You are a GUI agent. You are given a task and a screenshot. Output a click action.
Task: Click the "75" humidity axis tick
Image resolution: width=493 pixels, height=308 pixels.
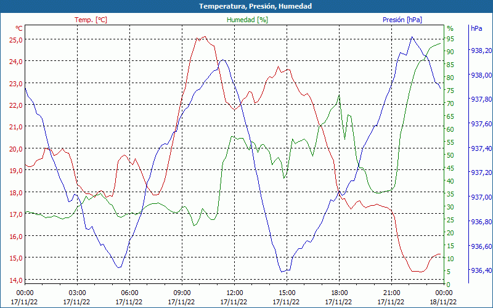coord(450,91)
